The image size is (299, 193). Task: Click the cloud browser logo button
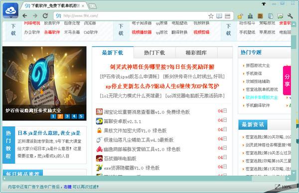(x=10, y=10)
